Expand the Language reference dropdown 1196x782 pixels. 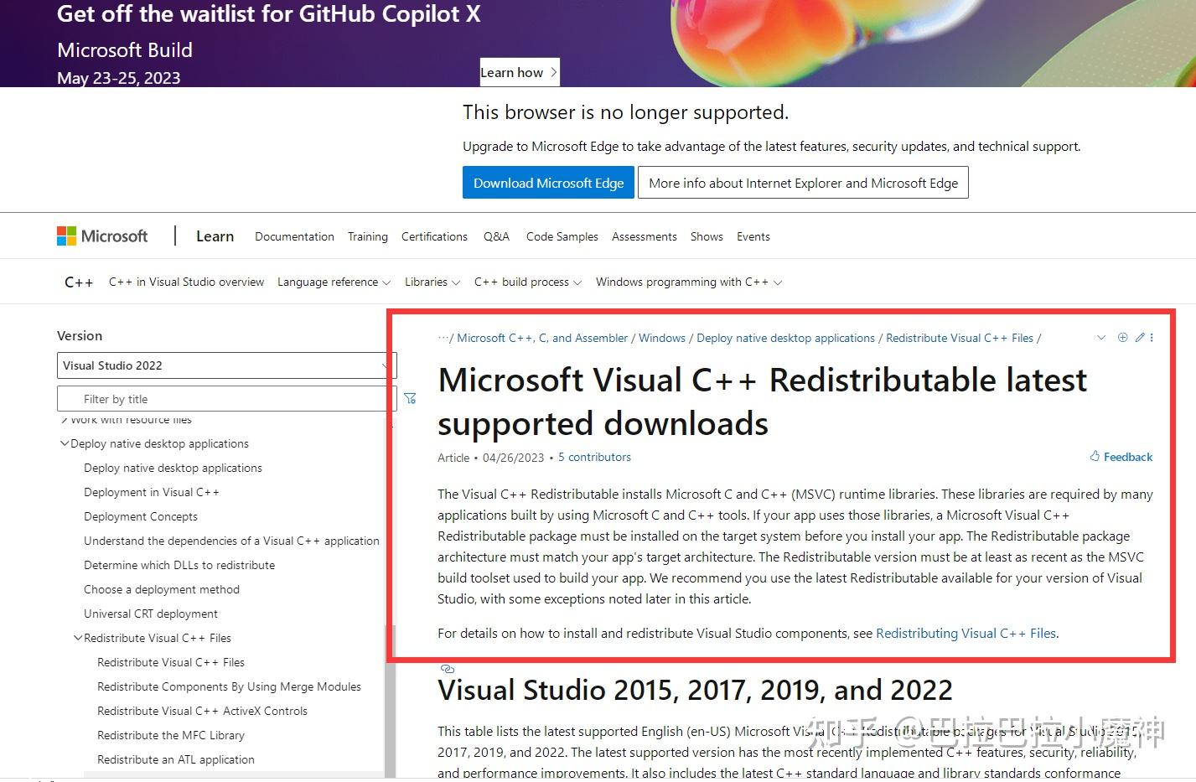point(387,282)
